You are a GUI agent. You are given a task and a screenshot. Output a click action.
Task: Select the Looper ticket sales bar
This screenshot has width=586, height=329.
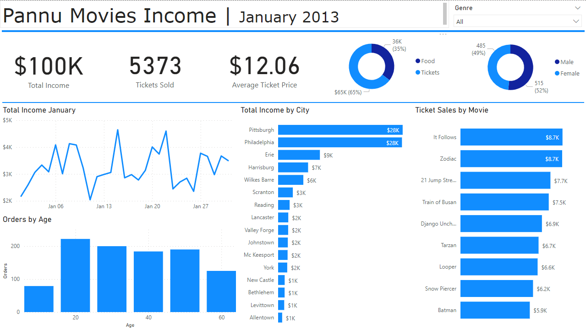tap(499, 267)
